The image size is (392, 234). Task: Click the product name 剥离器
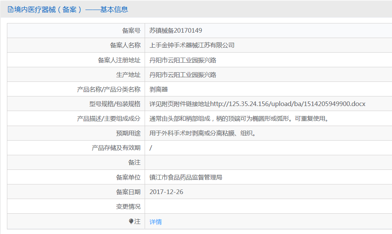pos(158,90)
